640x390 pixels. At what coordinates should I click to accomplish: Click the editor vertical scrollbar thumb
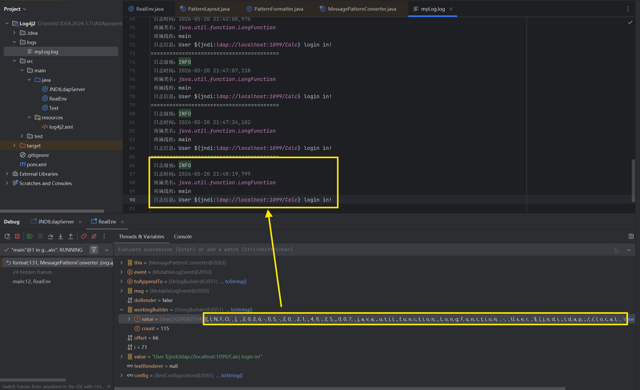click(x=633, y=180)
